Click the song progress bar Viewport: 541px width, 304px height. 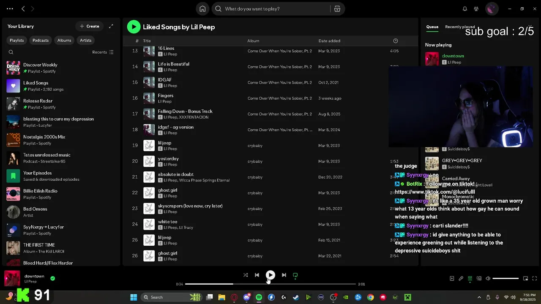(x=270, y=284)
